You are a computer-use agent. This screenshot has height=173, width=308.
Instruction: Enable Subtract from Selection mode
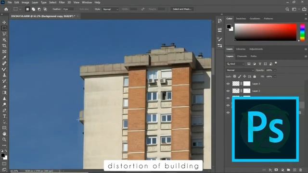click(39, 9)
